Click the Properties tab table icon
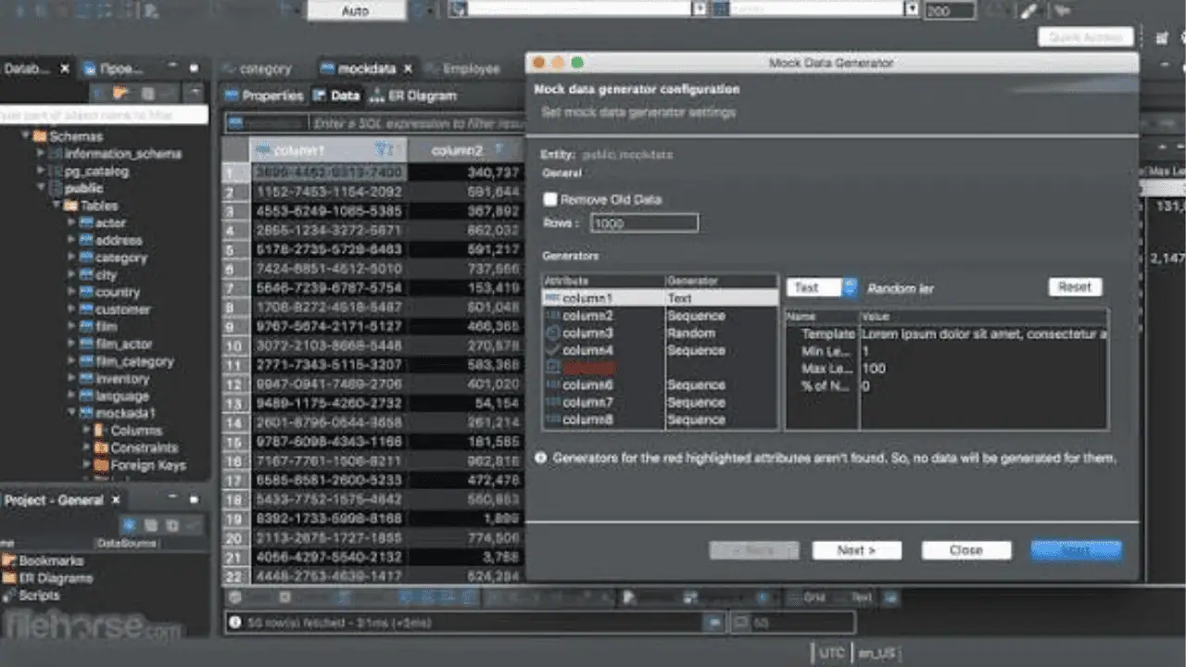This screenshot has height=667, width=1186. tap(231, 95)
